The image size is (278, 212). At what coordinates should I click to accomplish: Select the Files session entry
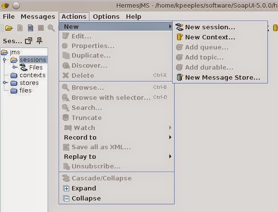click(36, 67)
